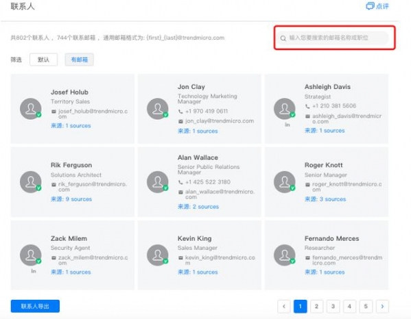Click Zack Milem's avatar icon
Image resolution: width=411 pixels, height=319 pixels.
coord(31,255)
